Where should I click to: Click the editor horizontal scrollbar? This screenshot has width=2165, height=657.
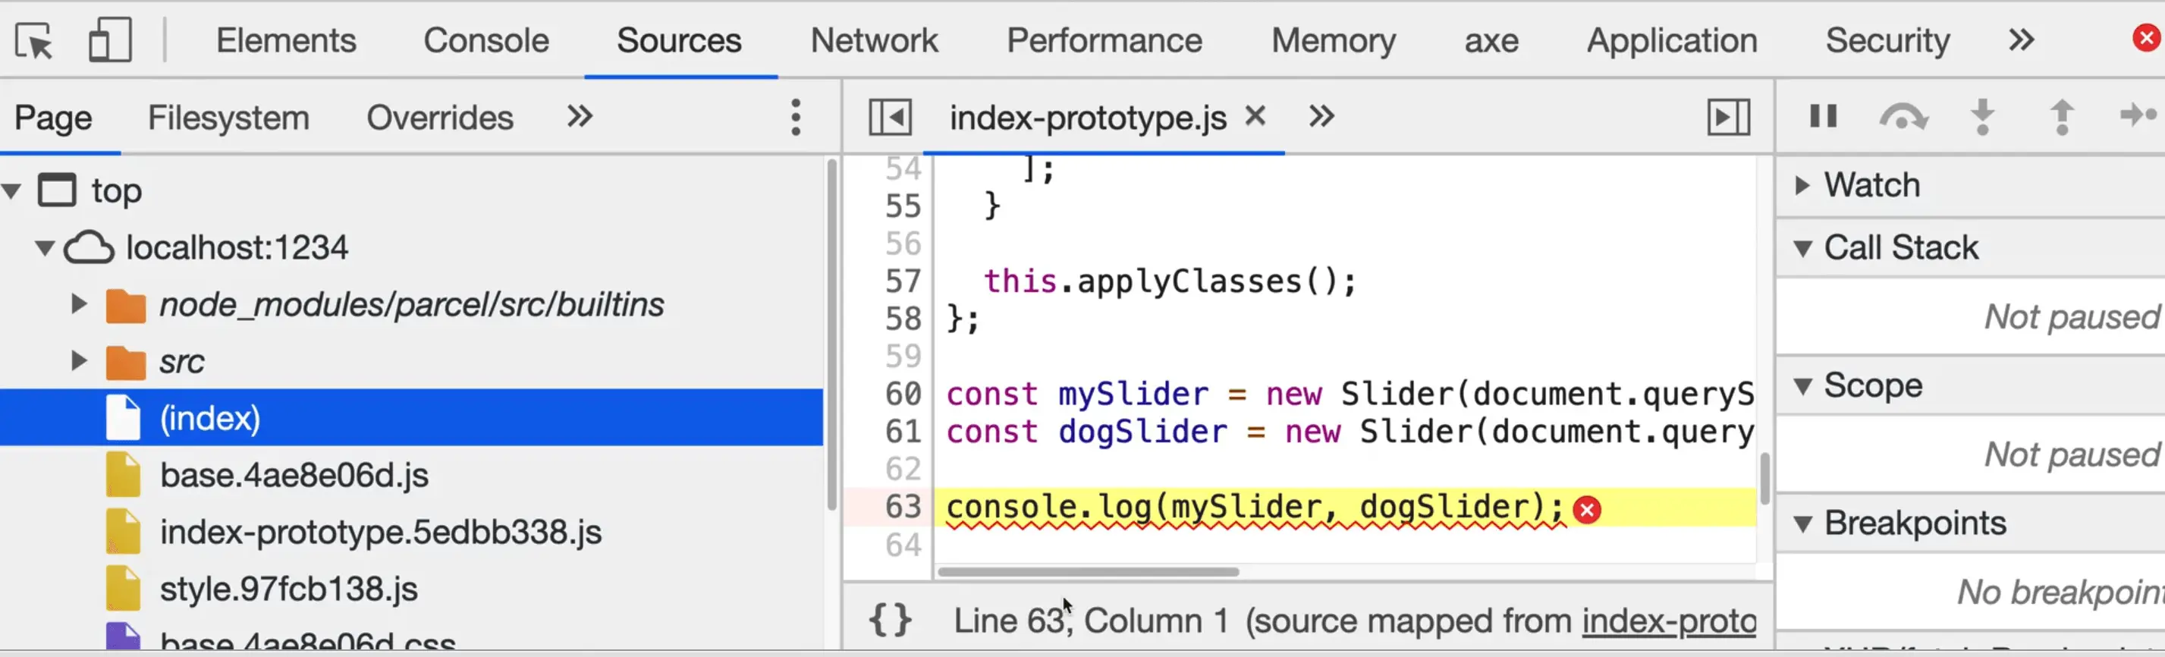point(1088,572)
